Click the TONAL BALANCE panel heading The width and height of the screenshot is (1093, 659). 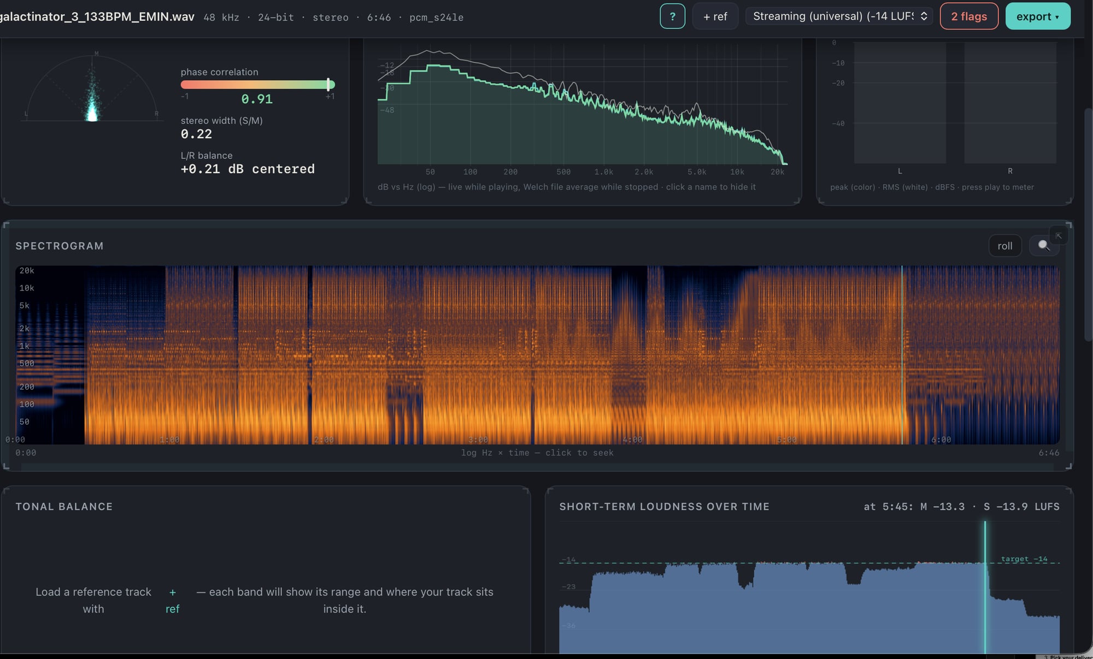click(64, 507)
